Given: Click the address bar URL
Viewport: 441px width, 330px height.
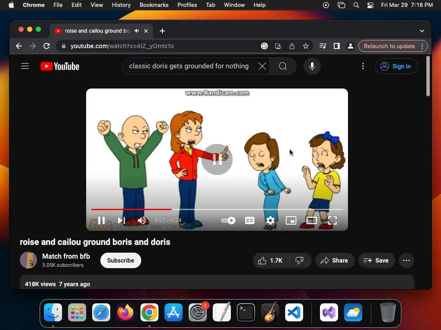Looking at the screenshot, I should pos(122,46).
